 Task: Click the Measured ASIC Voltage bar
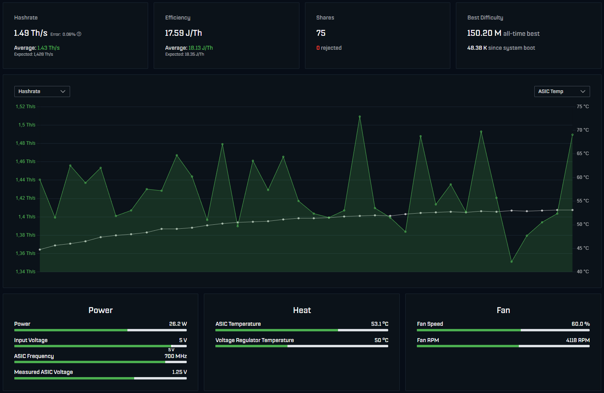point(100,378)
